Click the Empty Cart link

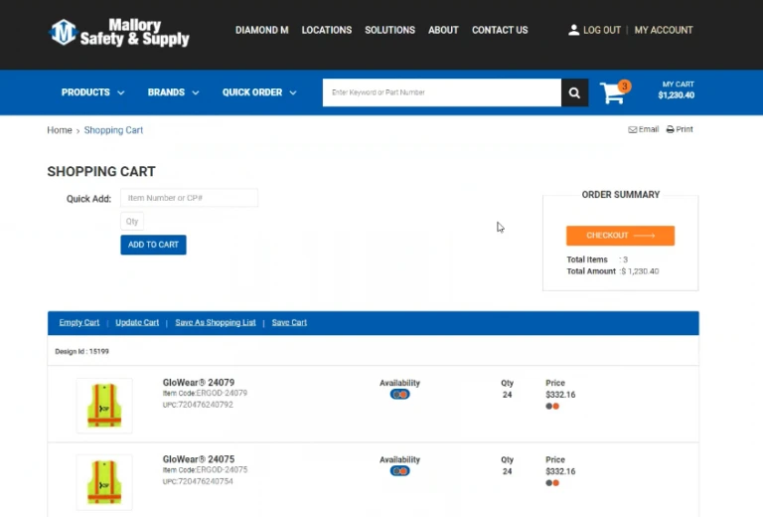pos(79,323)
